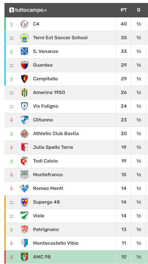Select the highlighted AMC 98 row points
Viewport: 148px width, 264px height.
click(124, 257)
